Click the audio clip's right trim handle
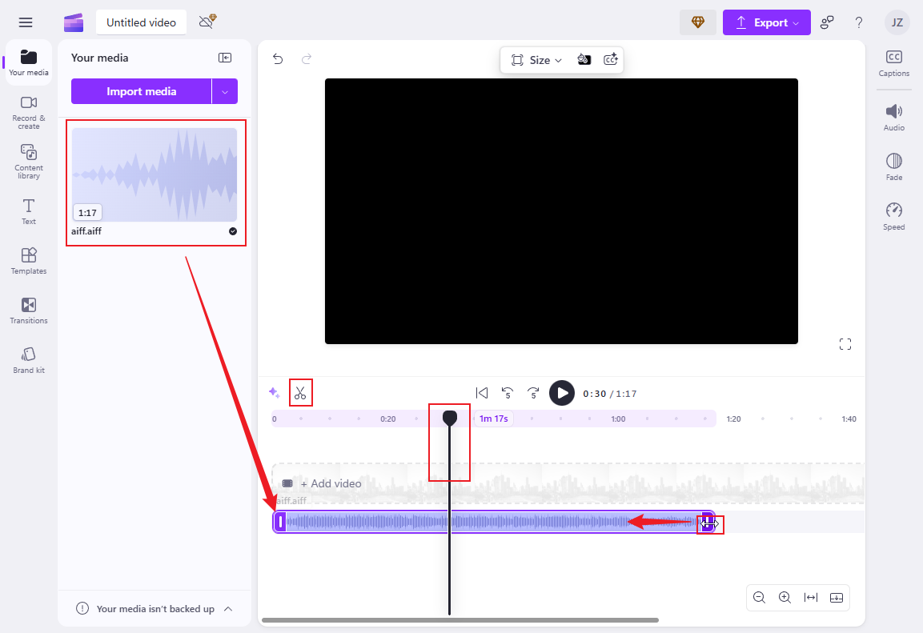The image size is (923, 633). click(x=708, y=523)
